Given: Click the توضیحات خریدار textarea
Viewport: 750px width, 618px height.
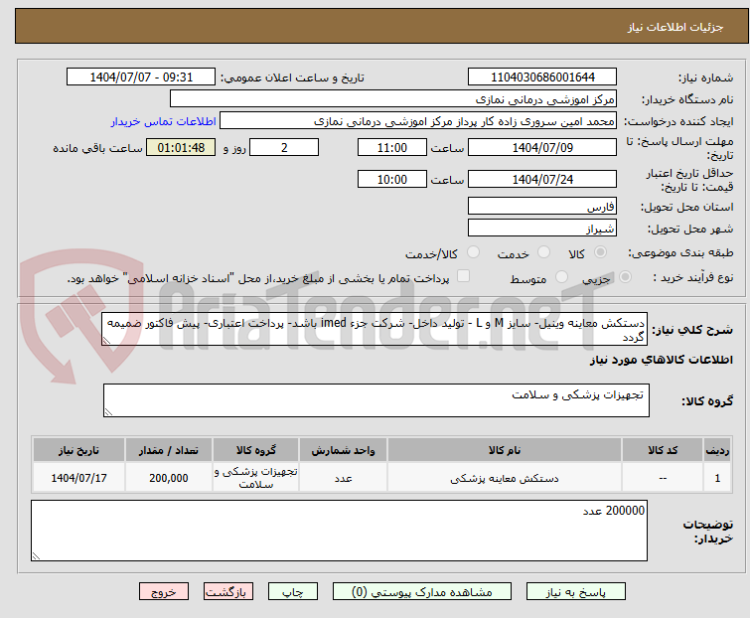Looking at the screenshot, I should [339, 531].
